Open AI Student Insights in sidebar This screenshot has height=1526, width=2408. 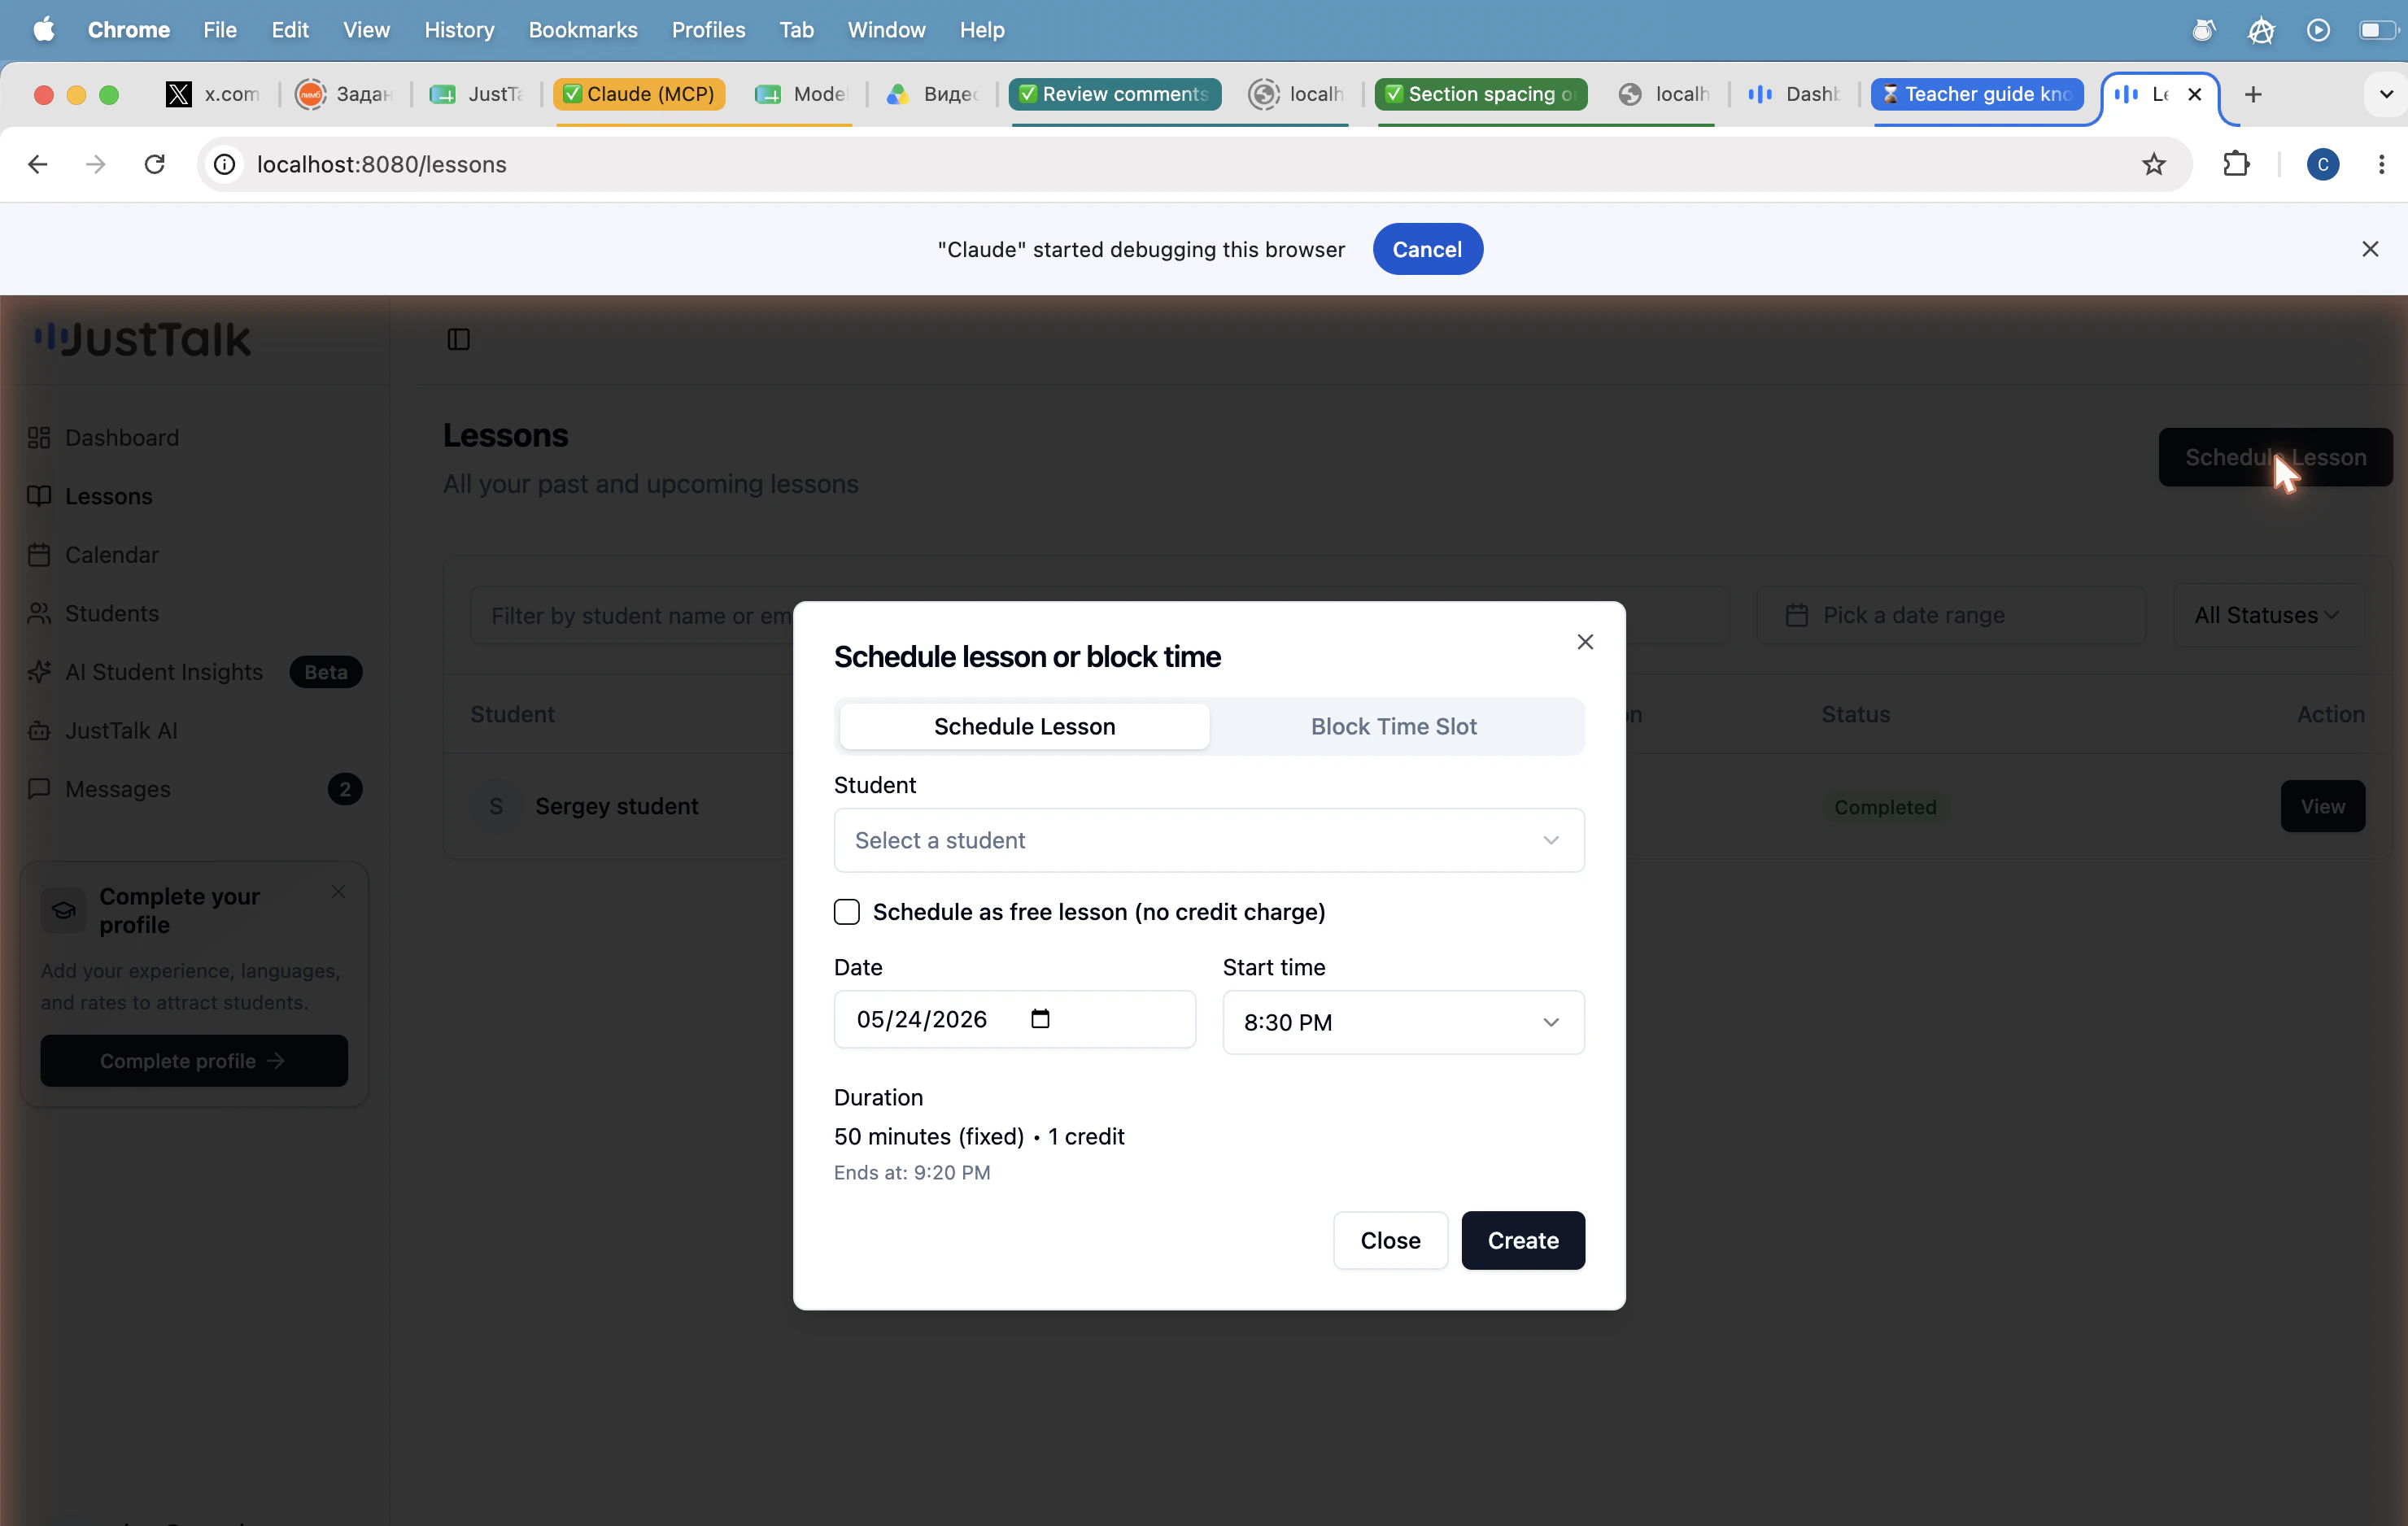[x=163, y=672]
